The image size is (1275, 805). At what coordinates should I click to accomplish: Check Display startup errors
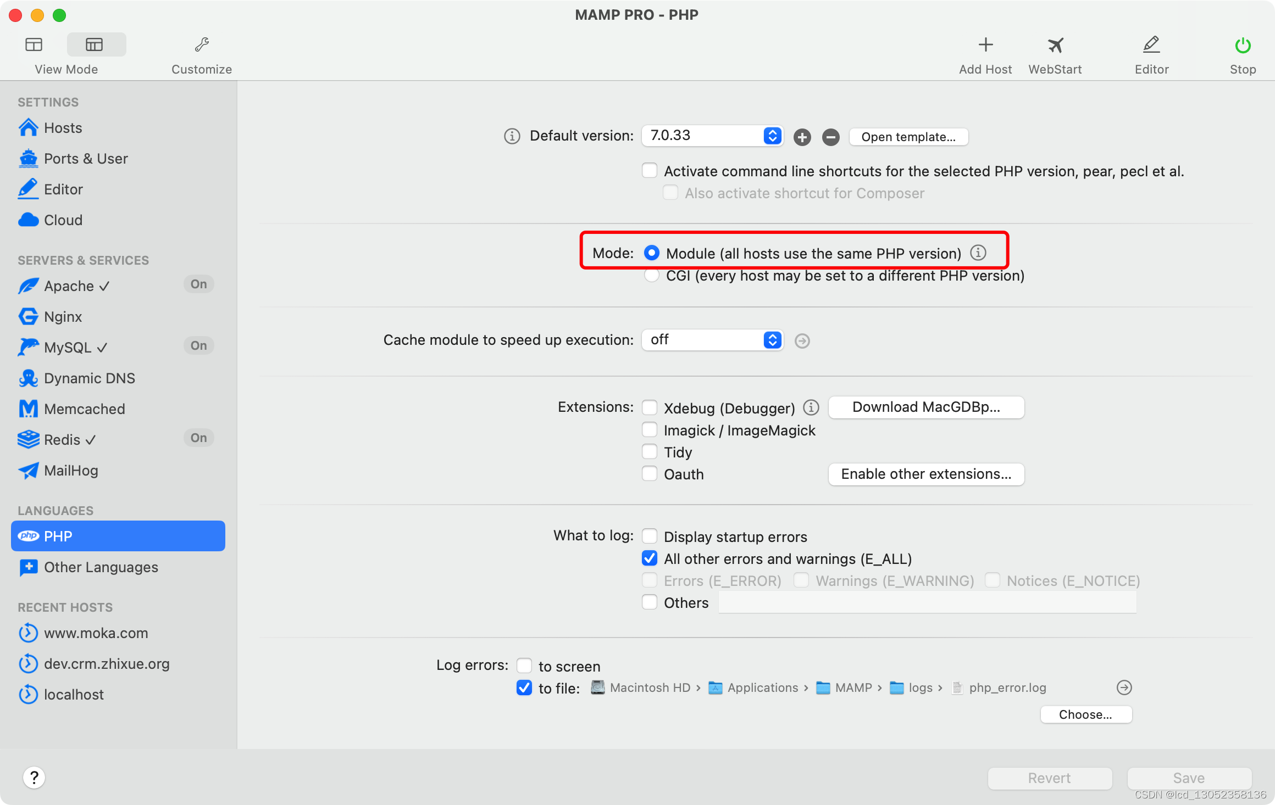click(x=650, y=536)
